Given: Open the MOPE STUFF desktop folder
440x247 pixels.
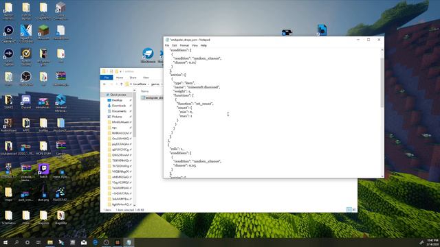Looking at the screenshot, I should tap(43, 148).
